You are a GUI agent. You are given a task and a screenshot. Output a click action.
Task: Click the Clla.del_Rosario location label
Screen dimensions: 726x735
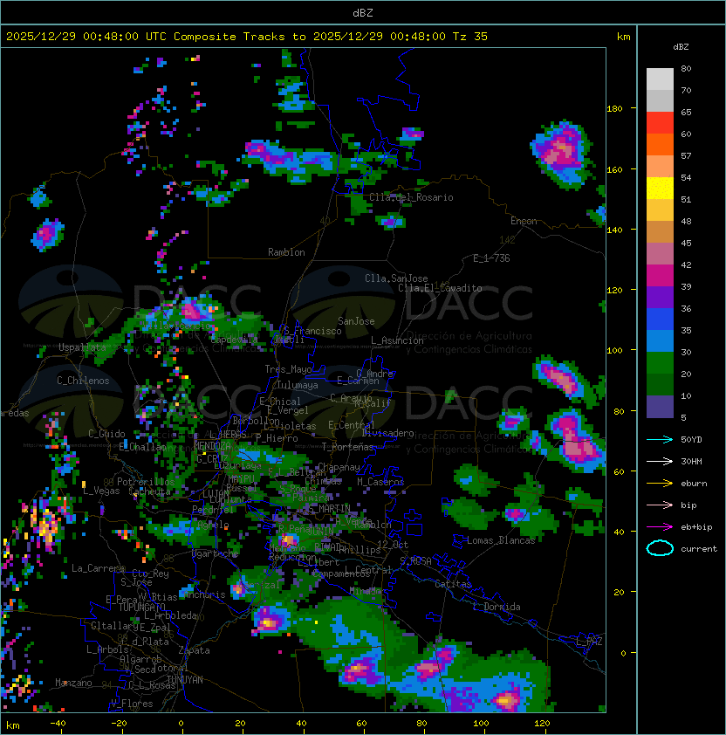coord(411,197)
